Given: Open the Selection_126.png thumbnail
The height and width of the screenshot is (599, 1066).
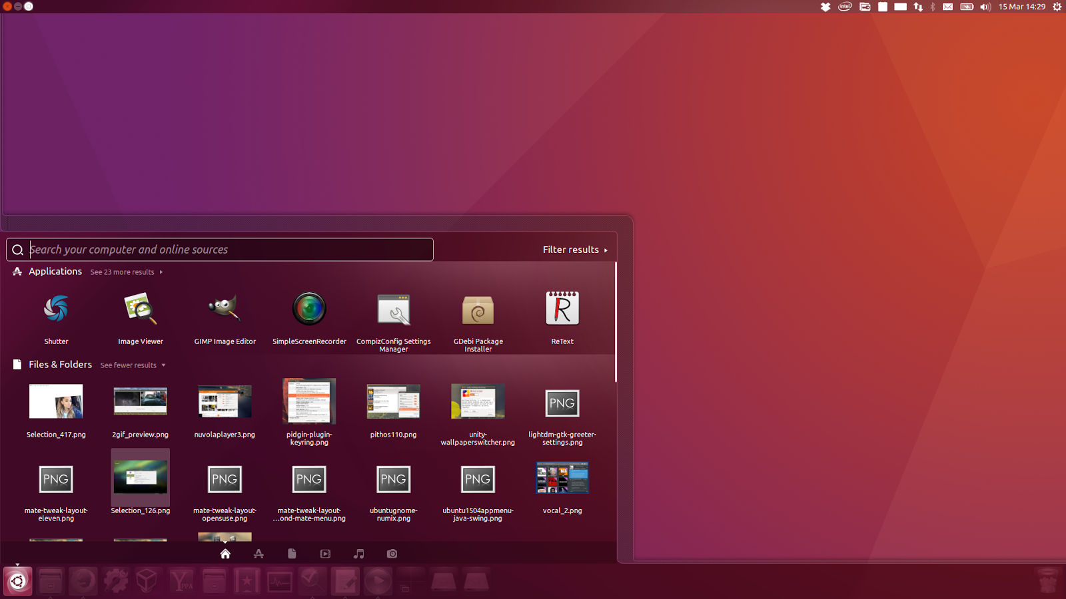Looking at the screenshot, I should [140, 478].
